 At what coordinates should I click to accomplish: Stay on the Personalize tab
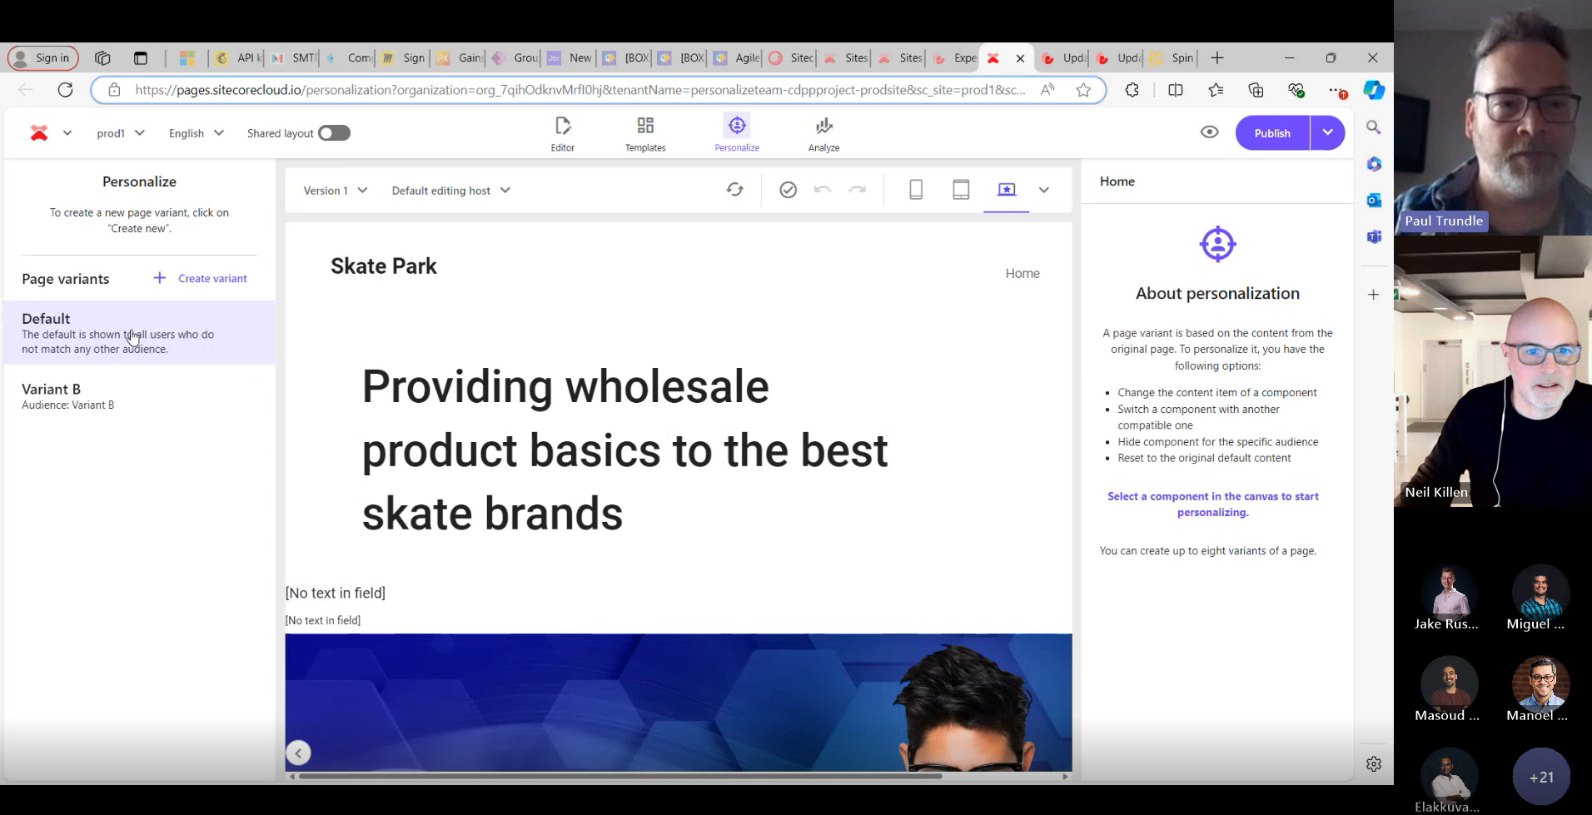click(736, 132)
